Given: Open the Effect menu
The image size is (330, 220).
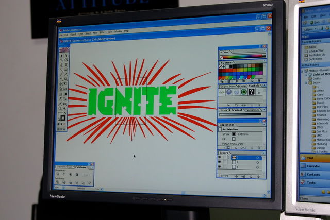Looking at the screenshot, I should pyautogui.click(x=103, y=32).
